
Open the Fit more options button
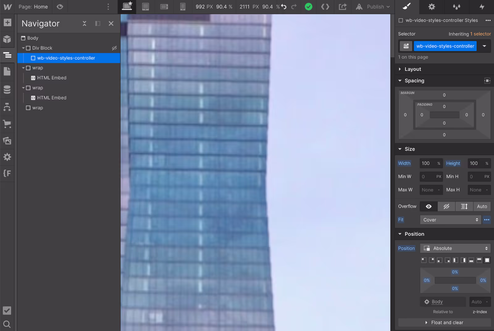click(487, 220)
